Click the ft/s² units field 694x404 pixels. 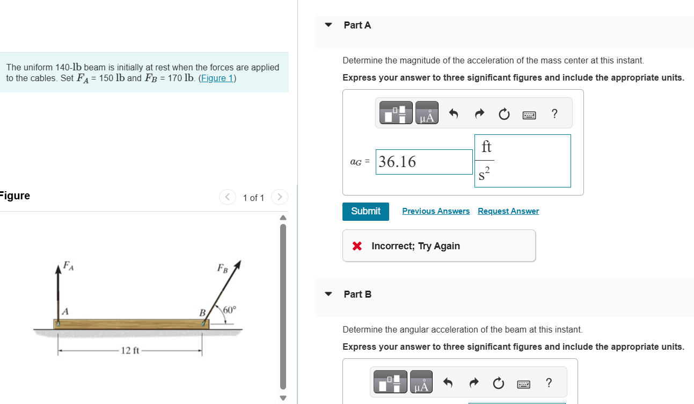click(522, 161)
